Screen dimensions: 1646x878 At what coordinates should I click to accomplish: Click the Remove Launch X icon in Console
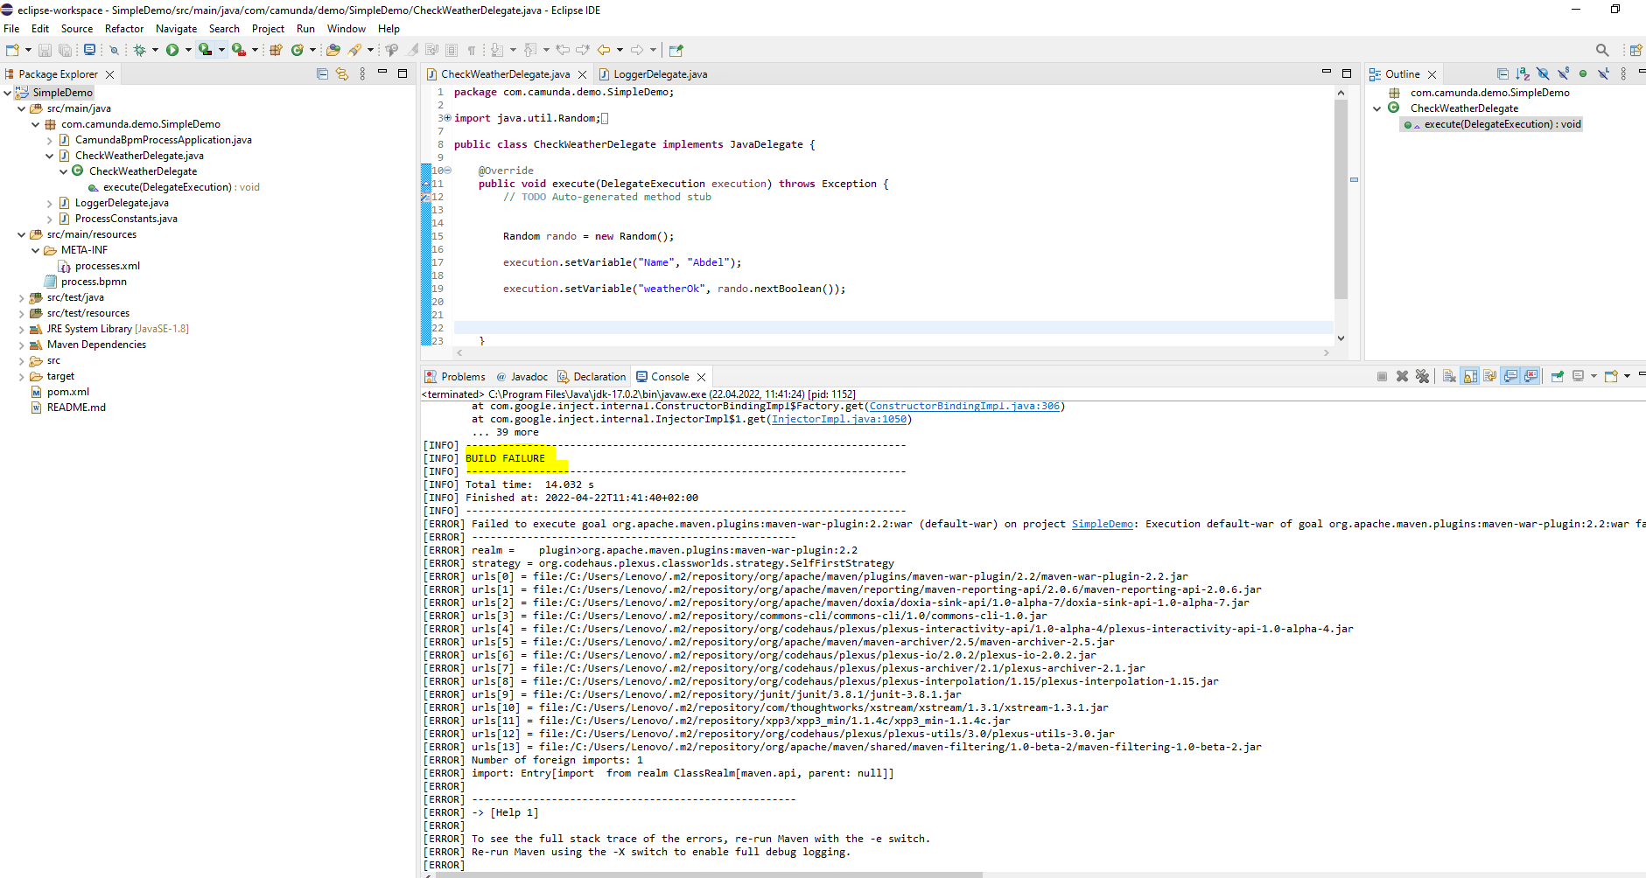coord(1402,376)
